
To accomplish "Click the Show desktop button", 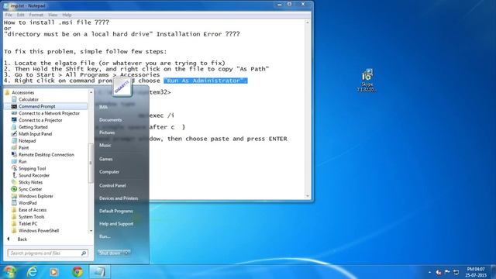I will click(x=493, y=272).
